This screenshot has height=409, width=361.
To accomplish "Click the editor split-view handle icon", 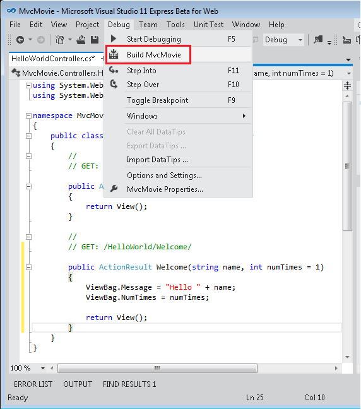I will pos(348,86).
